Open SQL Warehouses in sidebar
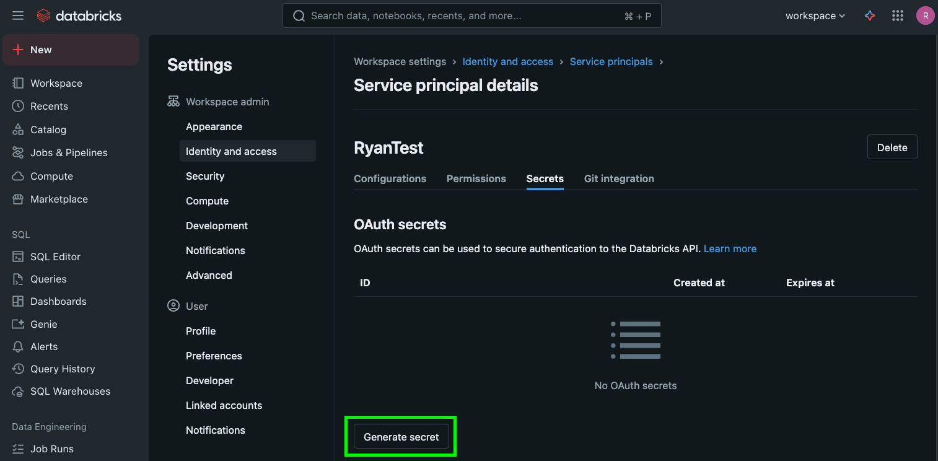This screenshot has height=461, width=938. [70, 391]
